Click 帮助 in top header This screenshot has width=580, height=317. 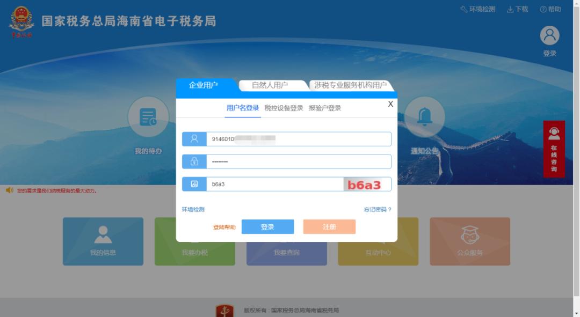tap(554, 9)
